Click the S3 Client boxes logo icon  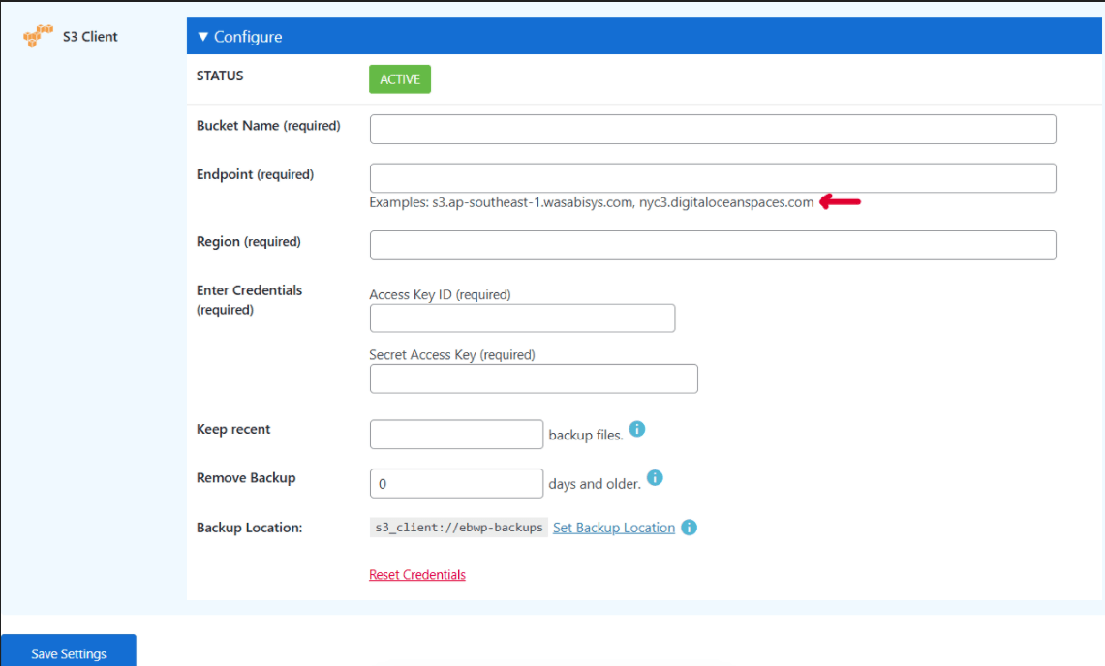39,37
